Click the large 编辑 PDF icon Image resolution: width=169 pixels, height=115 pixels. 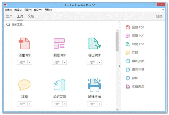pos(59,44)
